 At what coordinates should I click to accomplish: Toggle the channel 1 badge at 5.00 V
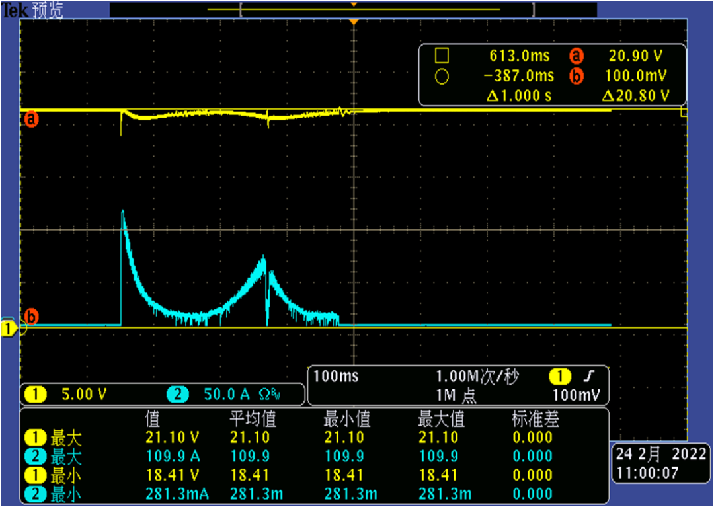tap(35, 395)
